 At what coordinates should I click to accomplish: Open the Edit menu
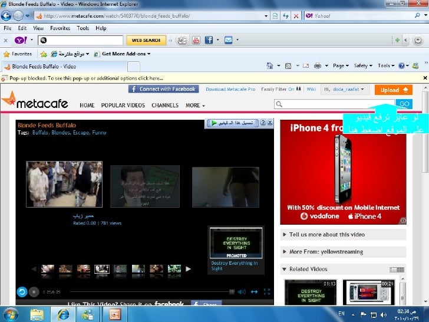[22, 28]
